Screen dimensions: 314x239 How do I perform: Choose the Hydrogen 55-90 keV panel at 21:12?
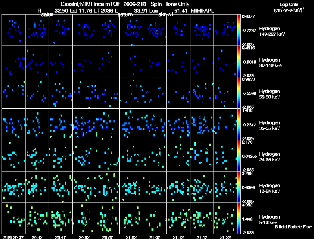[179, 93]
